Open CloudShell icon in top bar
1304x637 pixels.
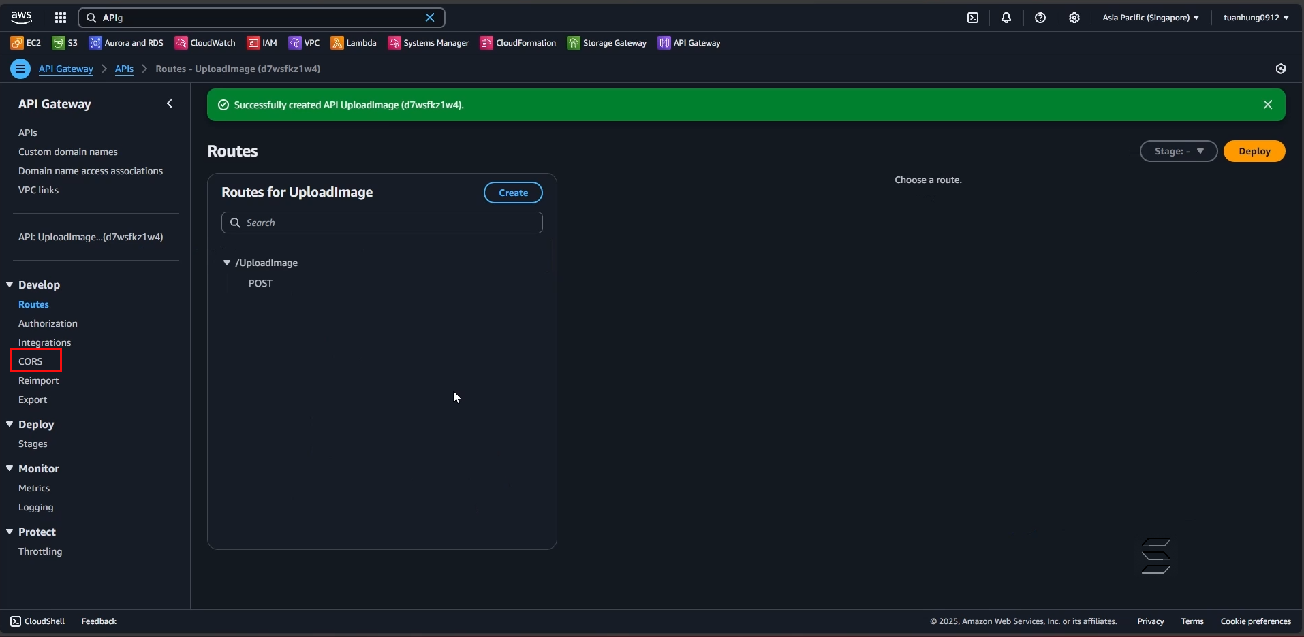(973, 18)
